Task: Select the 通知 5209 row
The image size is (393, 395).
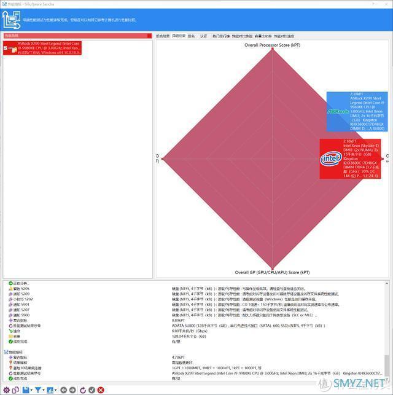Action: point(19,294)
